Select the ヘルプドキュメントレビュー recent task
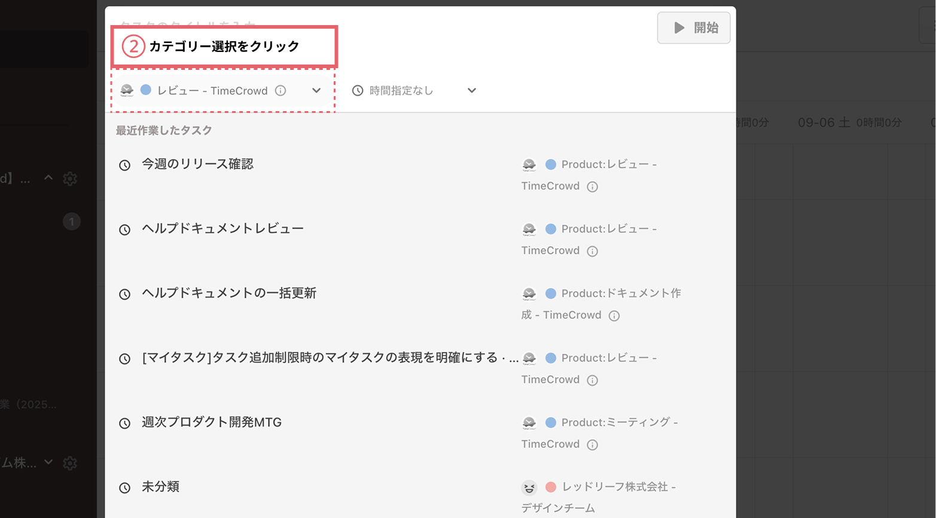The width and height of the screenshot is (936, 518). (222, 228)
